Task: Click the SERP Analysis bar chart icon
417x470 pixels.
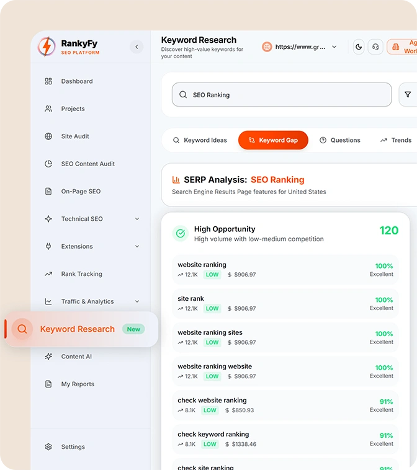Action: [176, 180]
